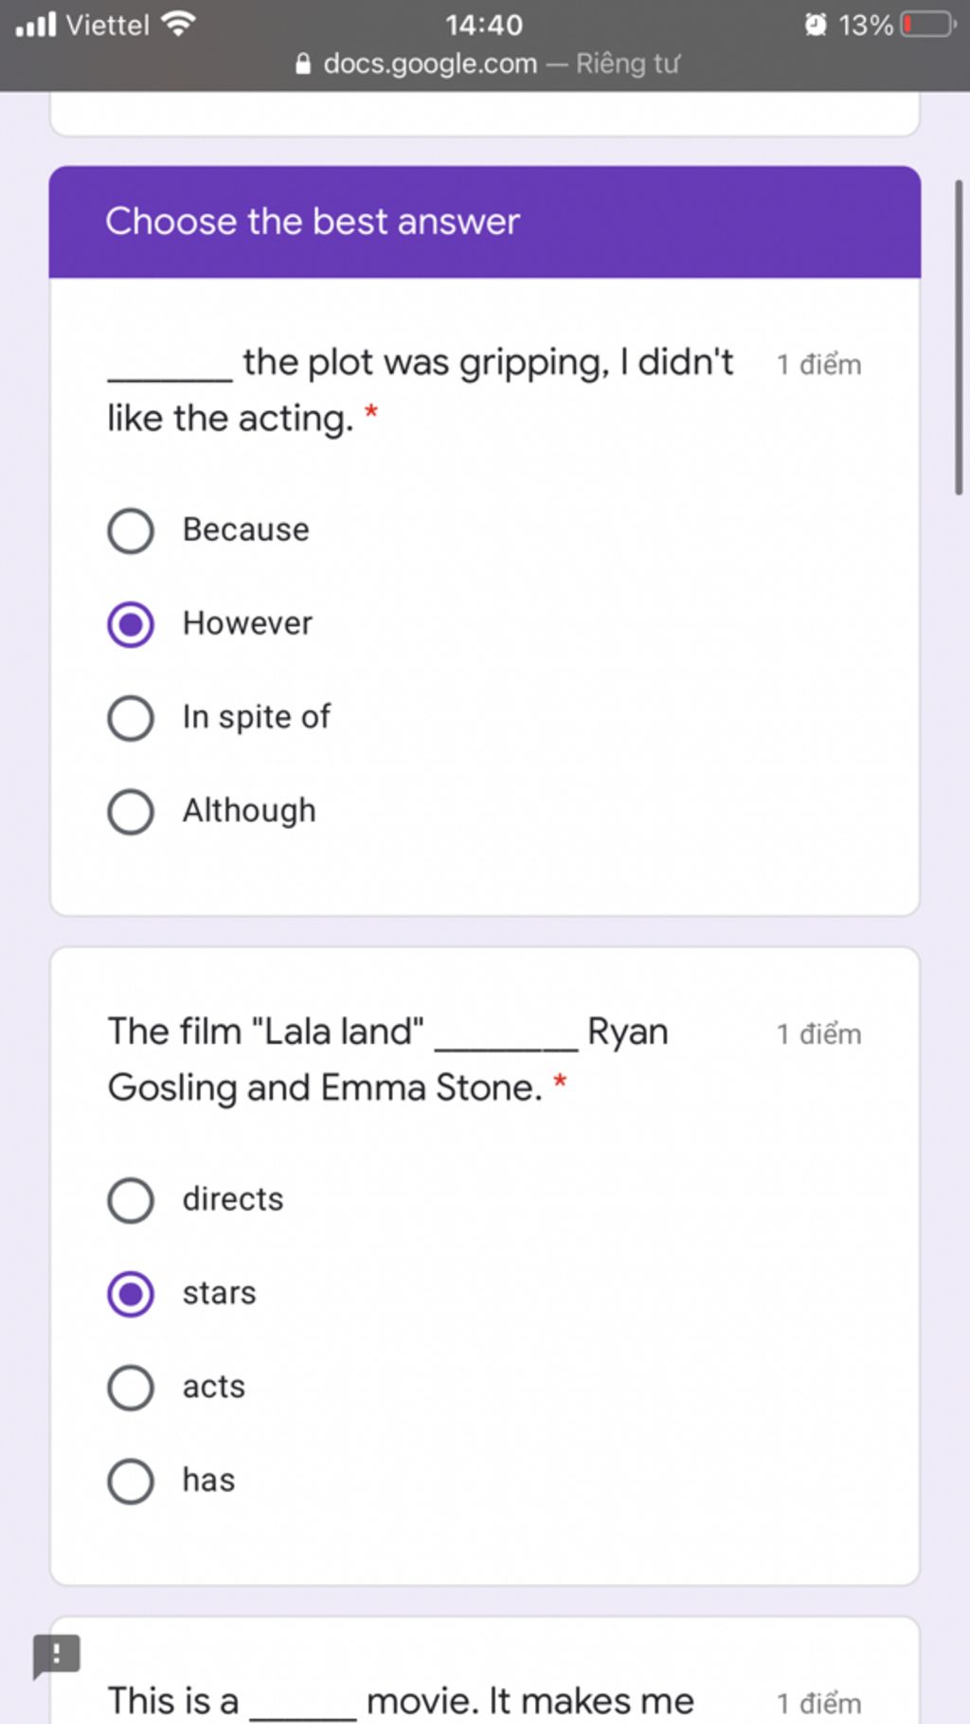This screenshot has height=1724, width=970.
Task: Tap the "Choose the best answer" header
Action: point(313,222)
